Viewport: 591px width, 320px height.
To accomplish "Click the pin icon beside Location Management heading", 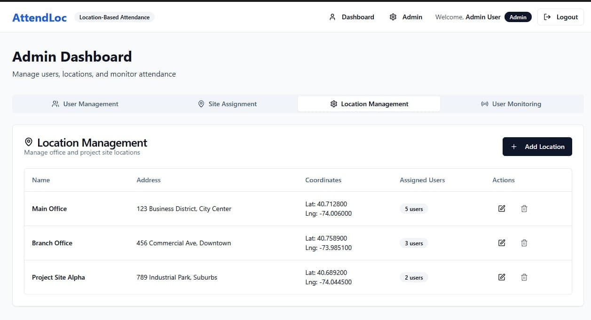I will coord(29,142).
